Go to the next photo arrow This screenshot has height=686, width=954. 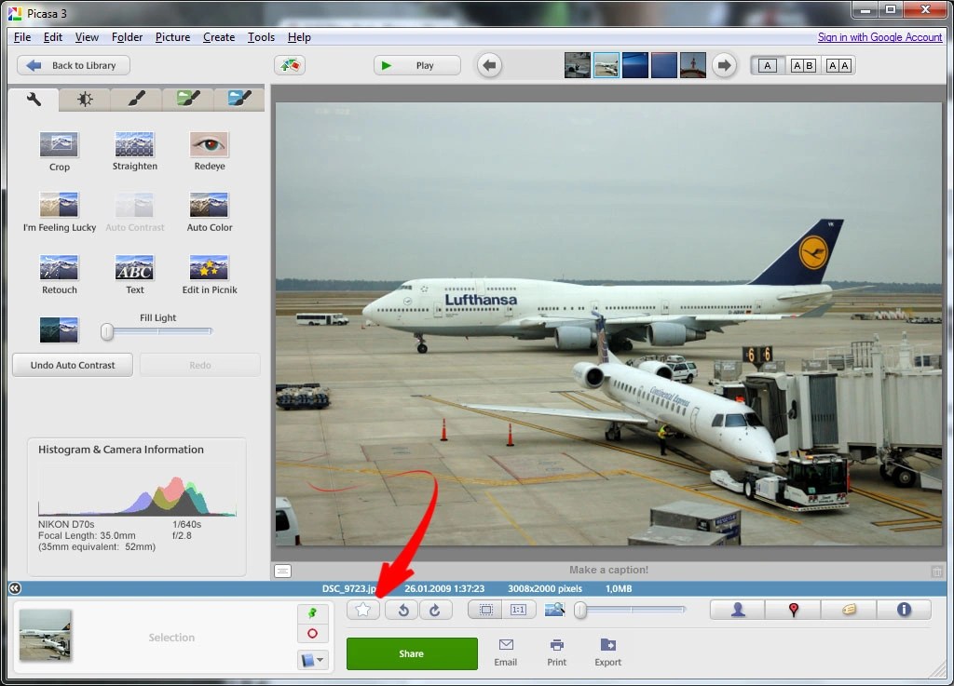(724, 65)
